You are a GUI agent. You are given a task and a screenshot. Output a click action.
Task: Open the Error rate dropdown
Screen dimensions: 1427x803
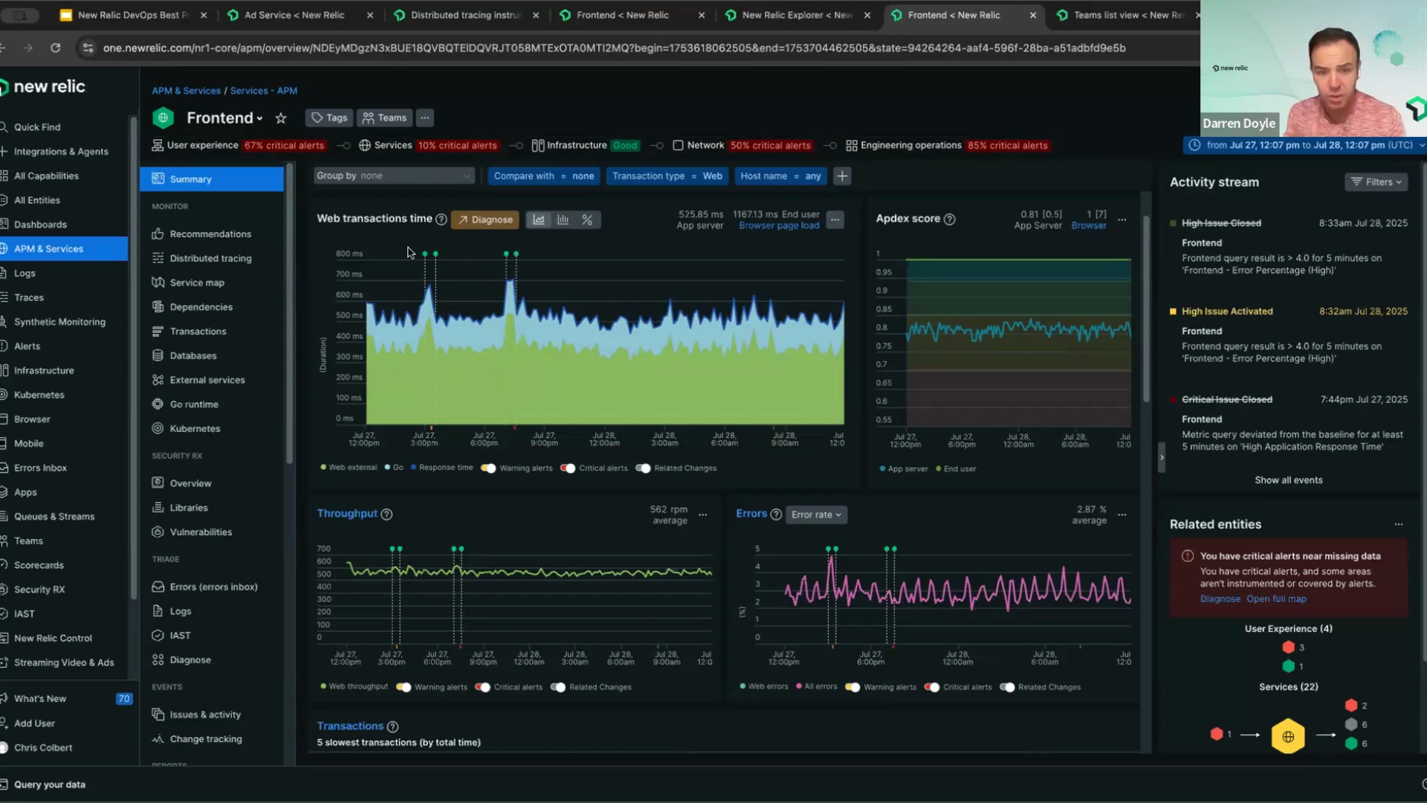click(x=816, y=515)
